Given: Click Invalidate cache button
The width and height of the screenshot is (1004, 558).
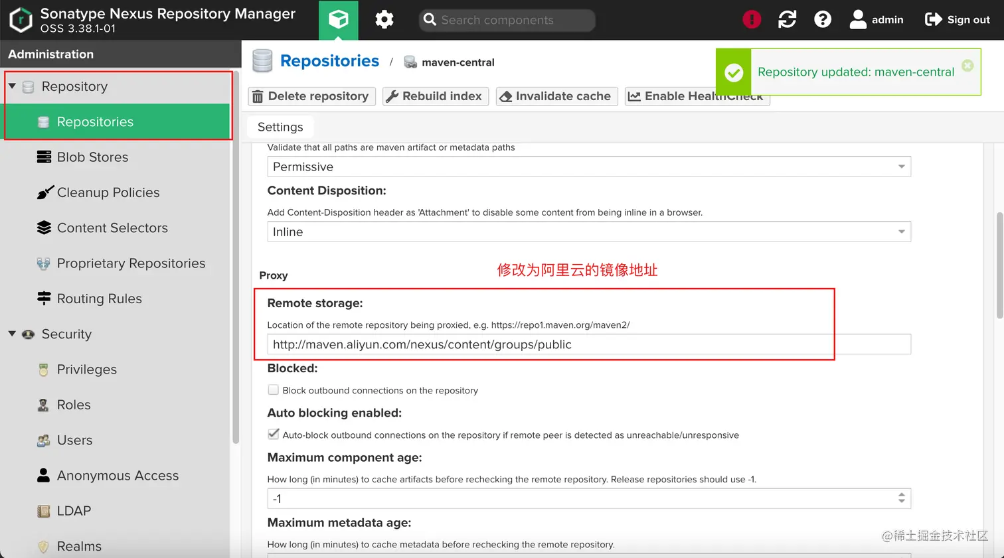Looking at the screenshot, I should (556, 96).
